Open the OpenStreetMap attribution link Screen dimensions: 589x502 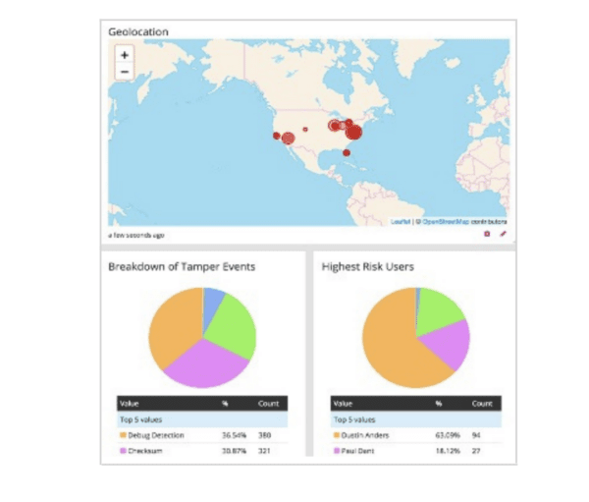(446, 222)
